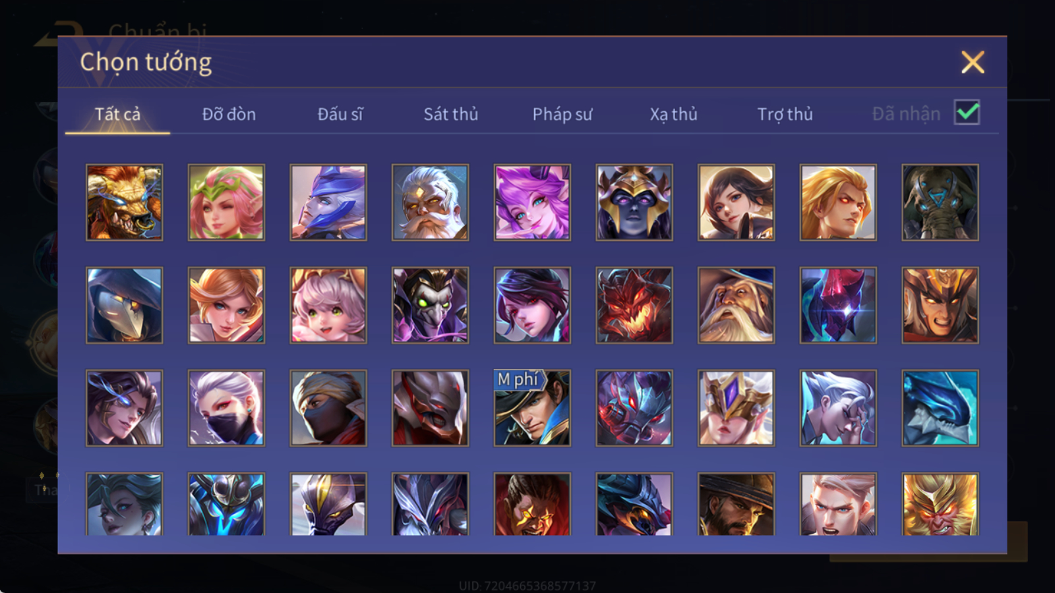Pick the blue shark hero portrait
Viewport: 1055px width, 593px height.
click(940, 408)
